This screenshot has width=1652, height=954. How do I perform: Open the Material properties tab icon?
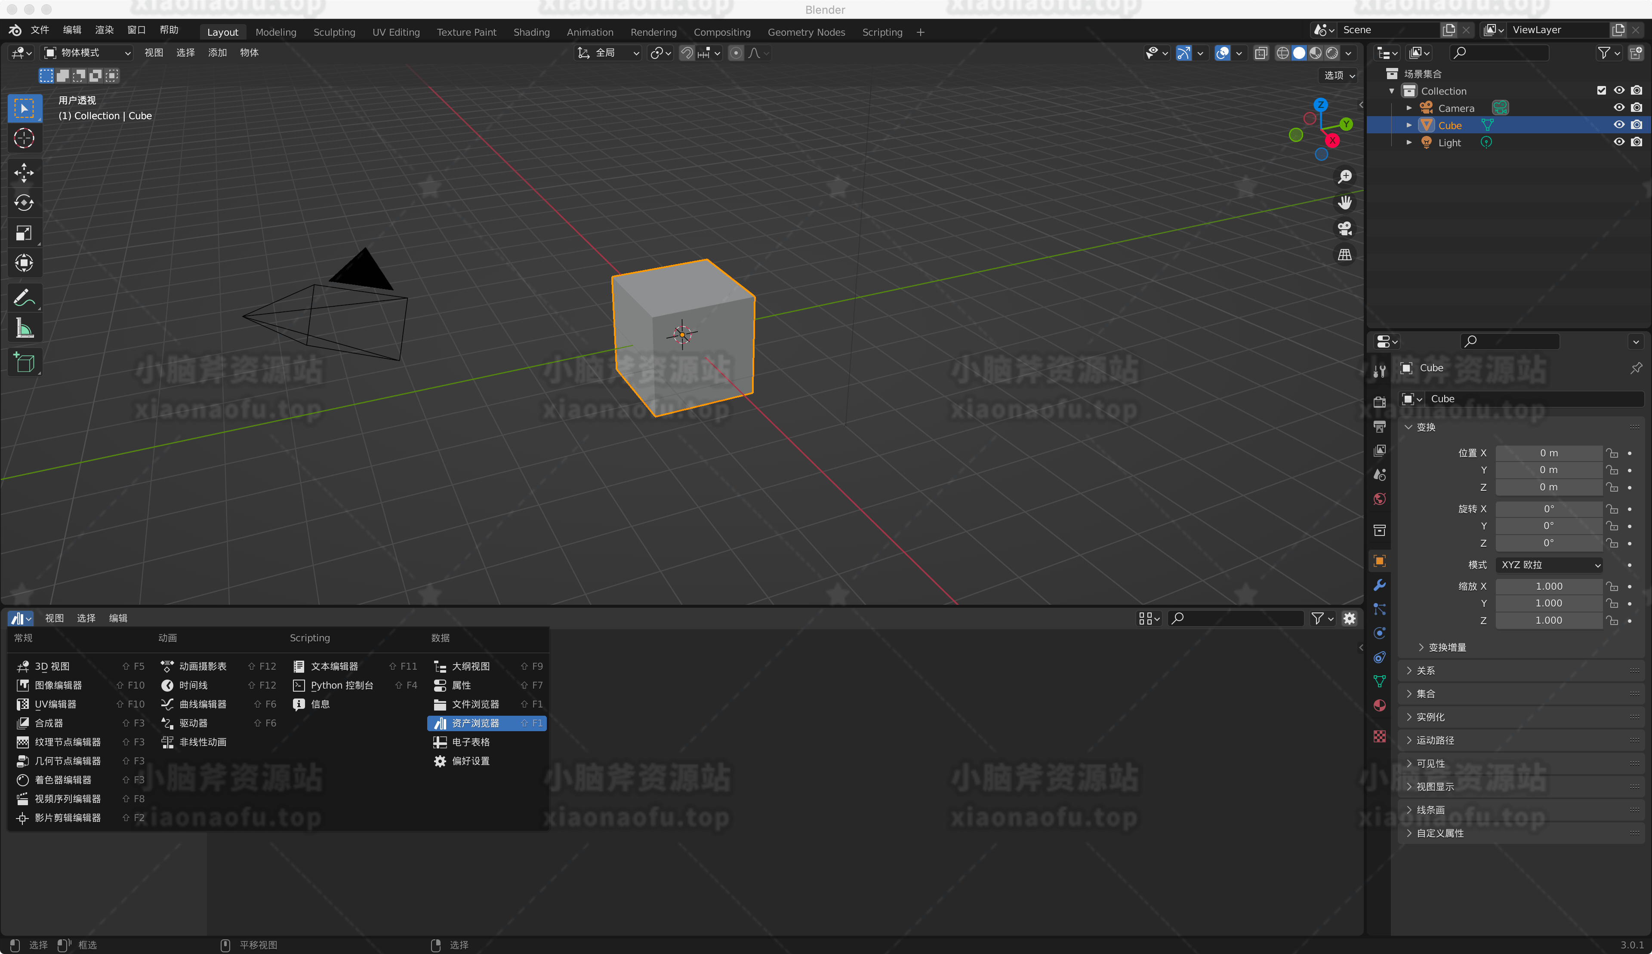tap(1379, 706)
